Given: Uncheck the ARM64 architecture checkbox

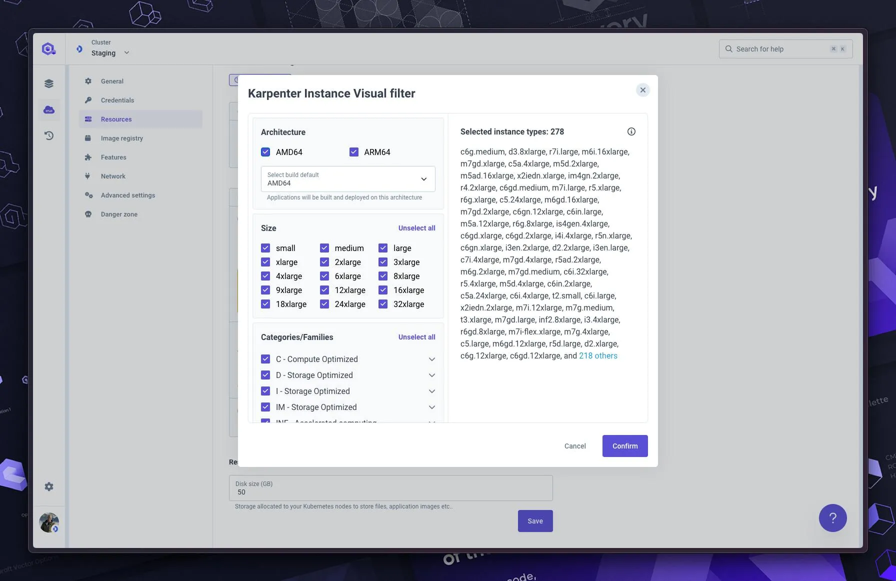Looking at the screenshot, I should click(354, 152).
